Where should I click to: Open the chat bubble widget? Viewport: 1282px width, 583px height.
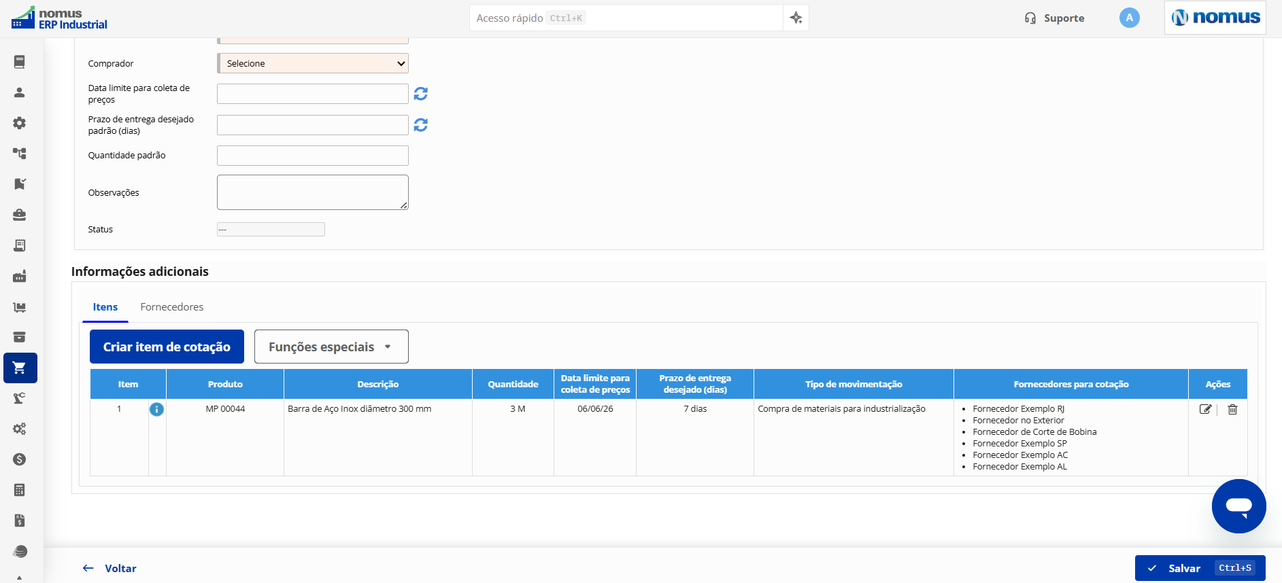1238,506
